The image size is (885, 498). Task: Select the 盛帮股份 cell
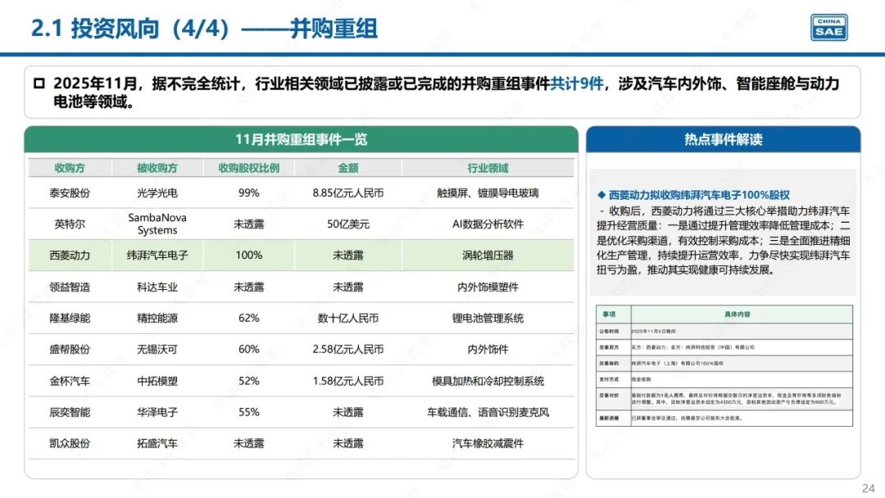point(70,350)
